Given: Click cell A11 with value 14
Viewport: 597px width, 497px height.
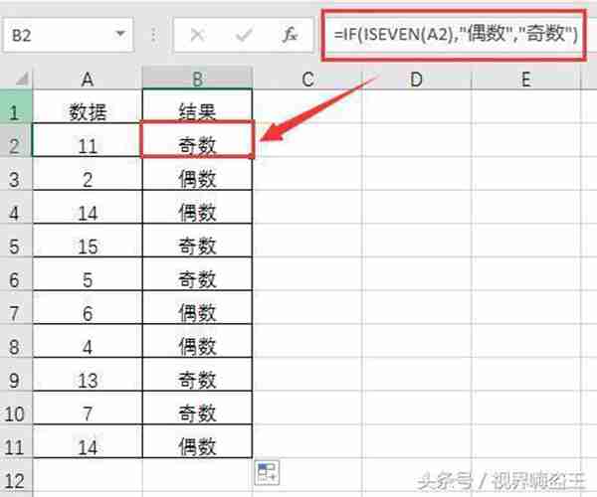Looking at the screenshot, I should coord(88,441).
